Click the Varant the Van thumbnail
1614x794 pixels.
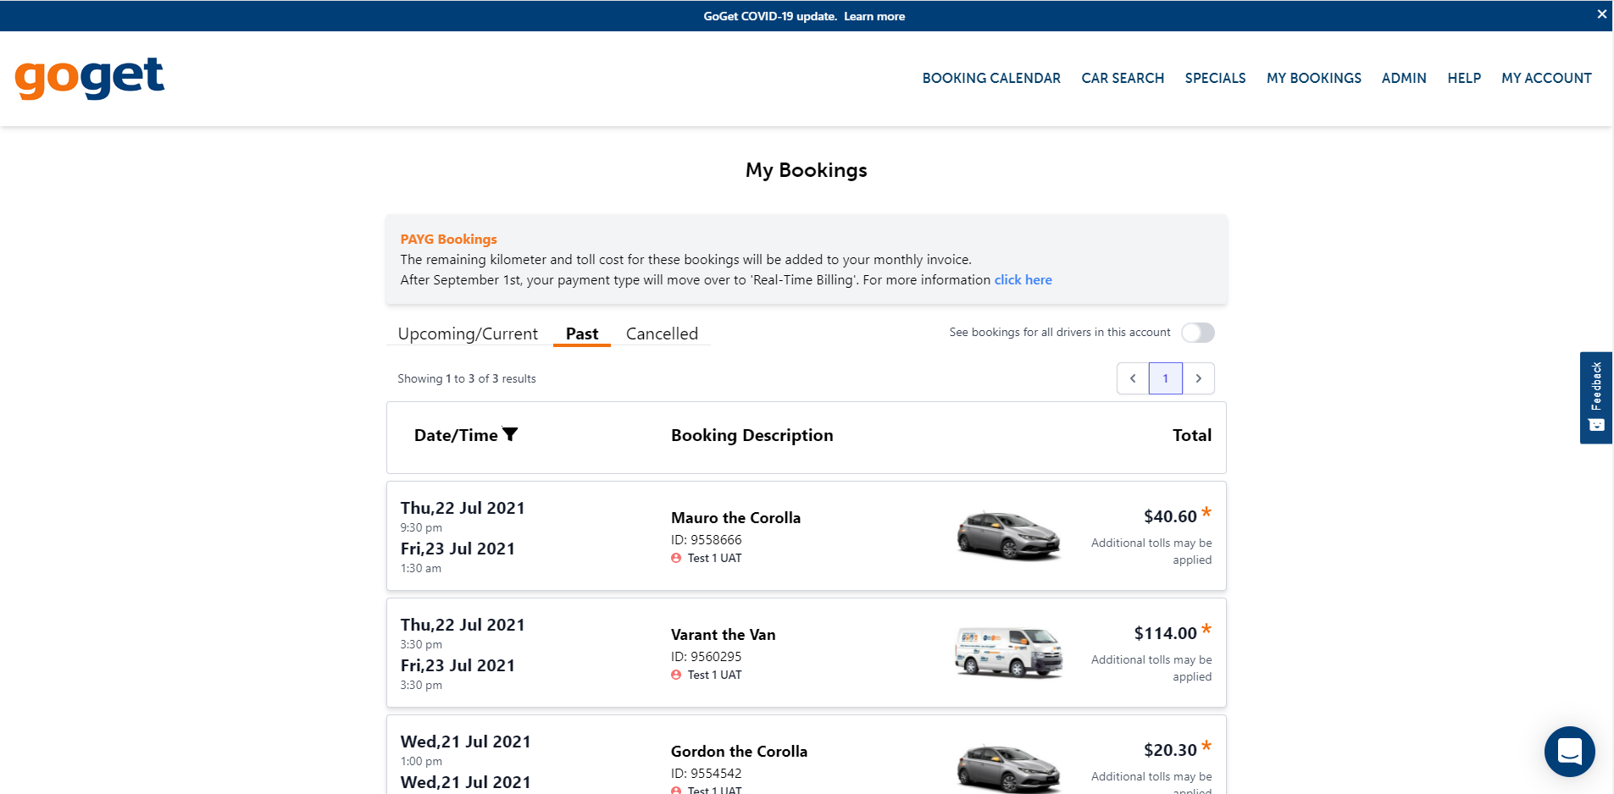coord(1008,653)
